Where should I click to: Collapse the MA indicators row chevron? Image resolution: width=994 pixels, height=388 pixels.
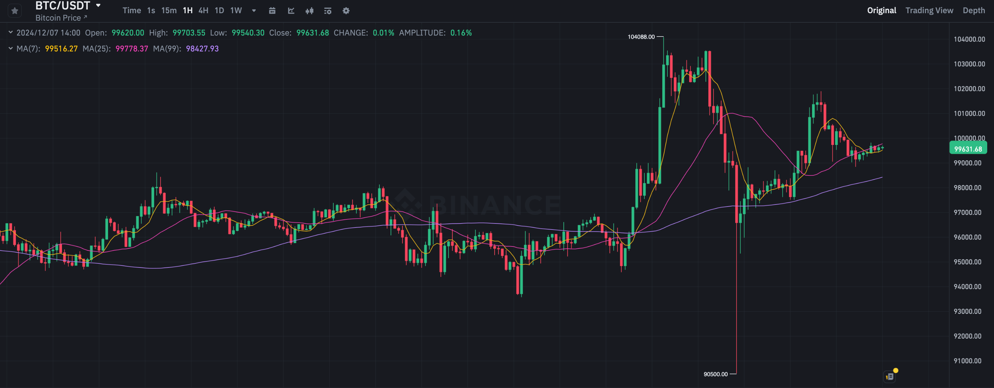pos(11,48)
